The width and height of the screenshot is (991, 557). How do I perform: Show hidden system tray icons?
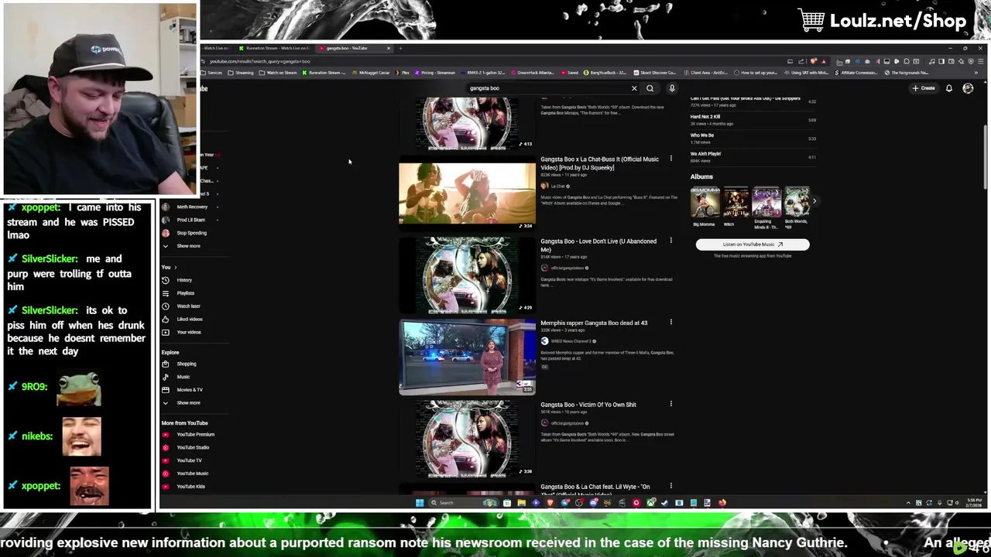click(x=908, y=503)
